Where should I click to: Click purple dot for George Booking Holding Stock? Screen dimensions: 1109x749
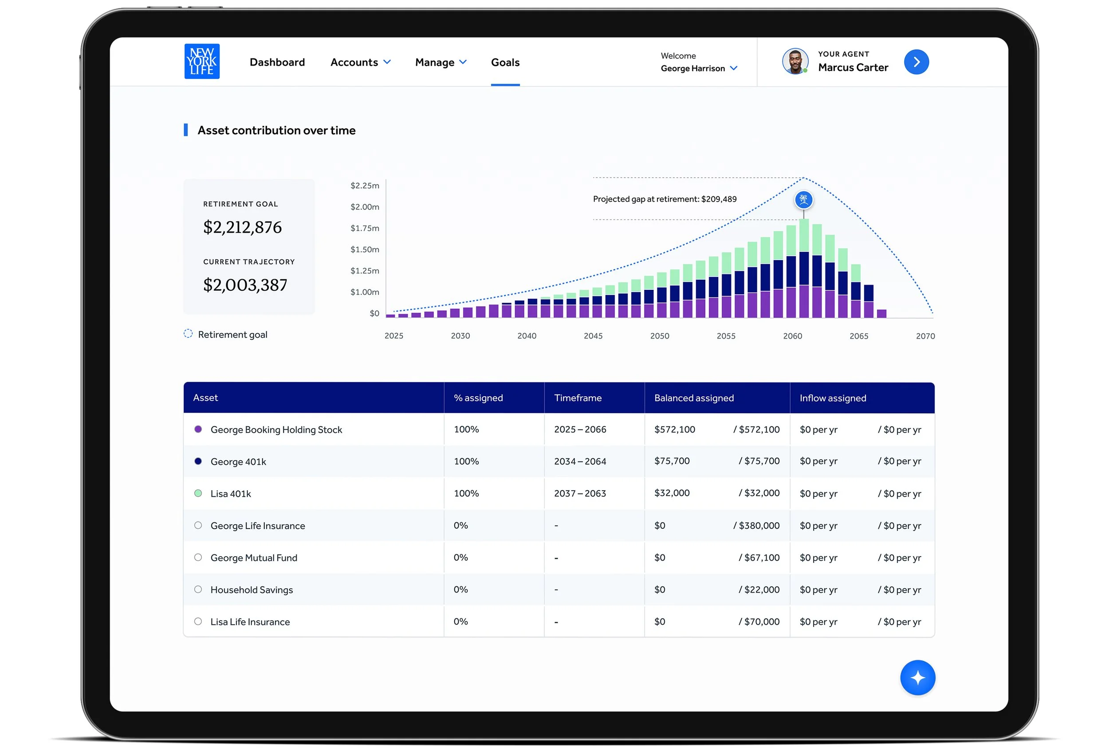tap(198, 429)
